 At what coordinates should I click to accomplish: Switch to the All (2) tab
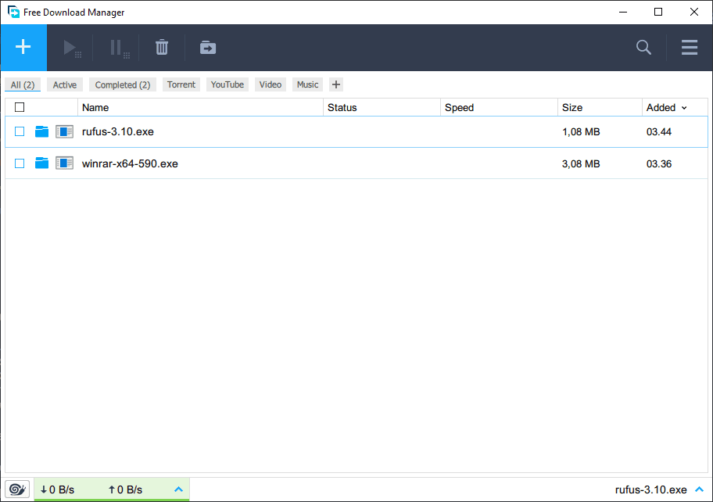click(x=23, y=84)
